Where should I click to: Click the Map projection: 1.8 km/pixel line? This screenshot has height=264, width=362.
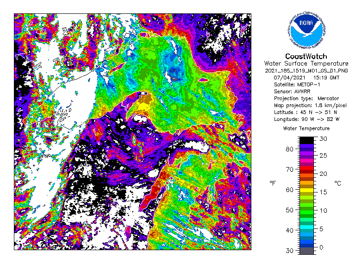310,105
